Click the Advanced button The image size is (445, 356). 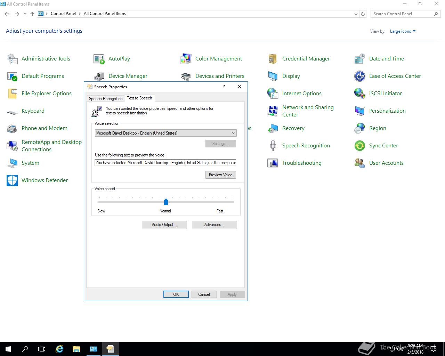coord(215,225)
